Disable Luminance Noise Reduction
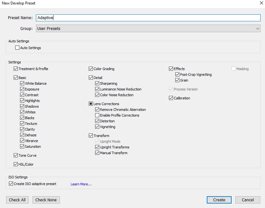265x208 pixels. tap(97, 89)
